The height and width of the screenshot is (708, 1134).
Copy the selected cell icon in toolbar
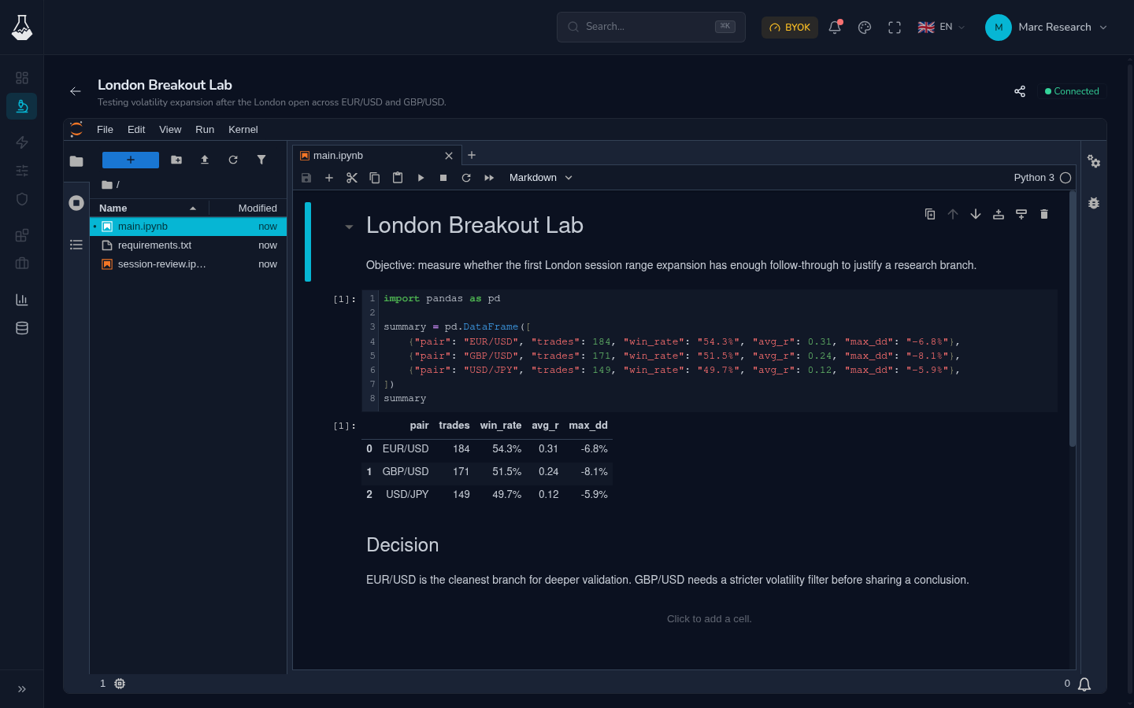coord(375,178)
